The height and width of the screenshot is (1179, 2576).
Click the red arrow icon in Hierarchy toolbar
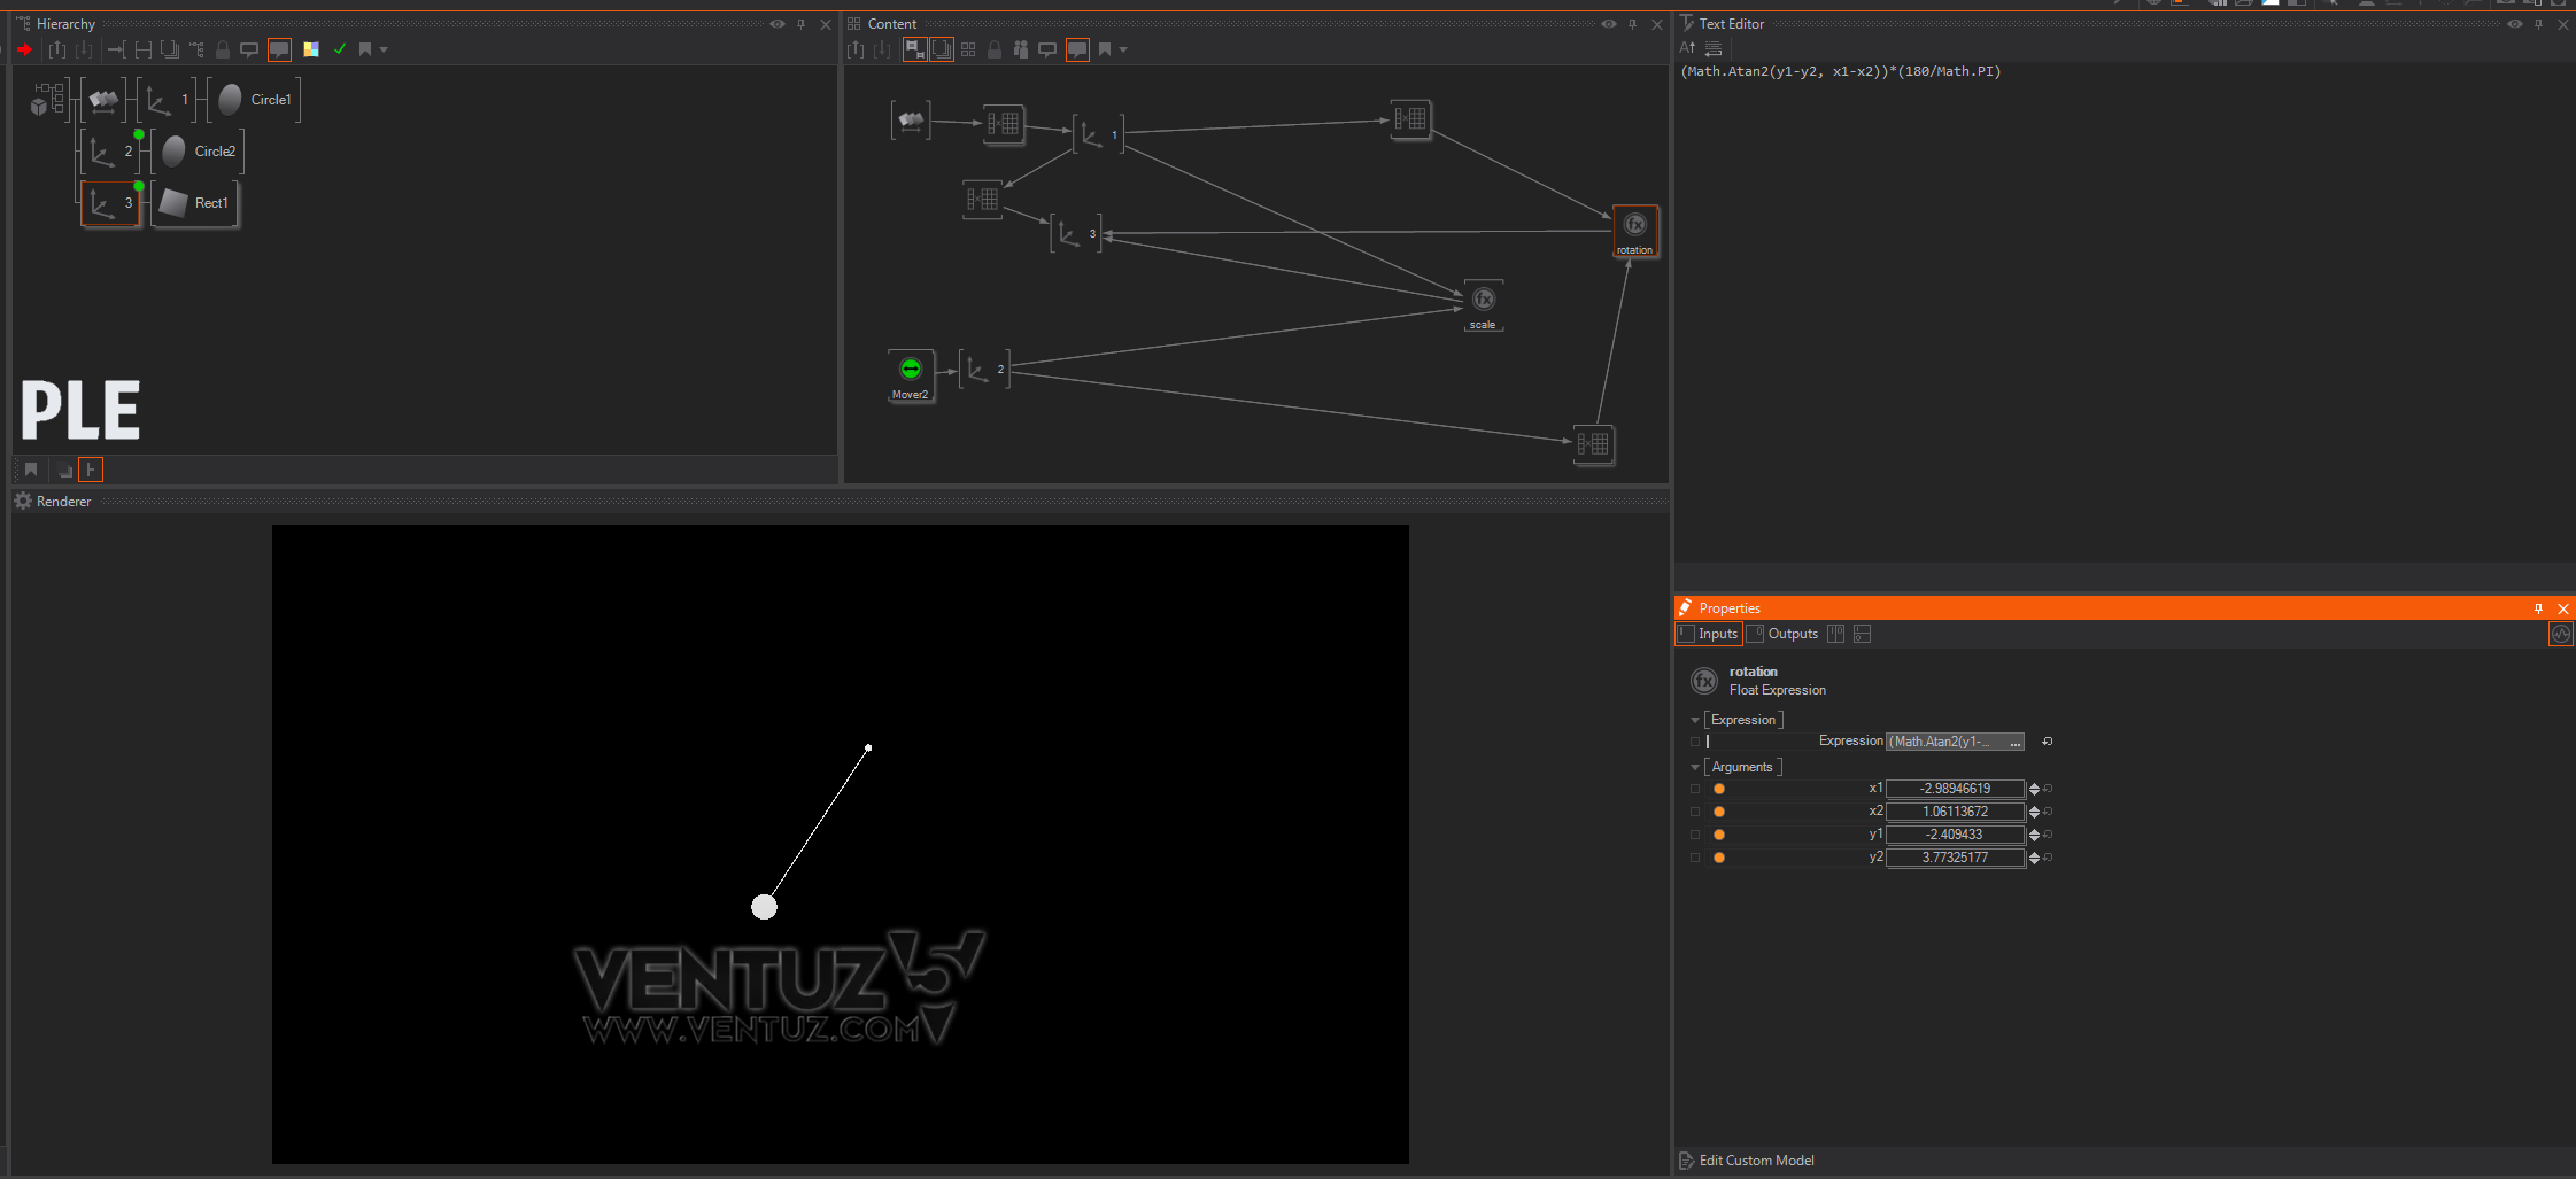(25, 49)
